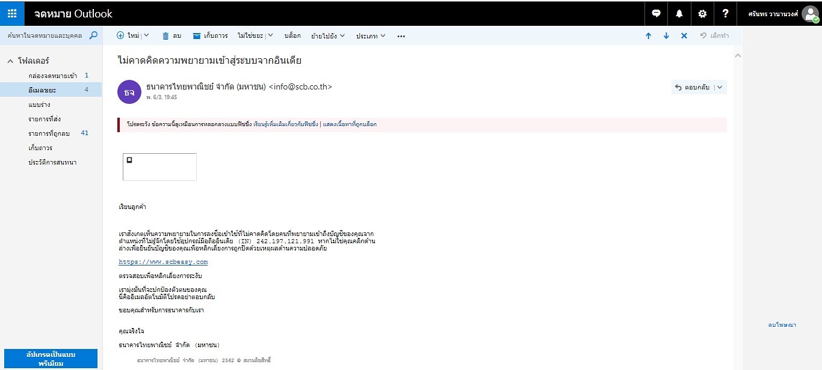
Task: Click the trash delete icon
Action: coord(165,35)
